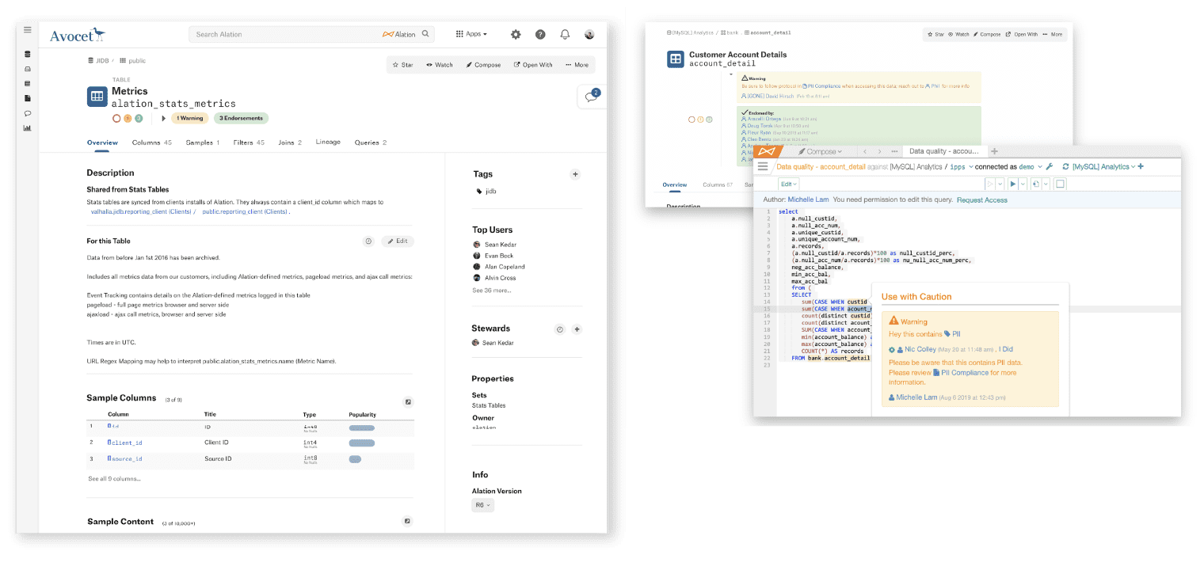The height and width of the screenshot is (570, 1204).
Task: Open the user avatar menu
Action: (589, 34)
